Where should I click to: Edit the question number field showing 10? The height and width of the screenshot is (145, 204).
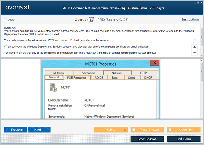(x=91, y=20)
